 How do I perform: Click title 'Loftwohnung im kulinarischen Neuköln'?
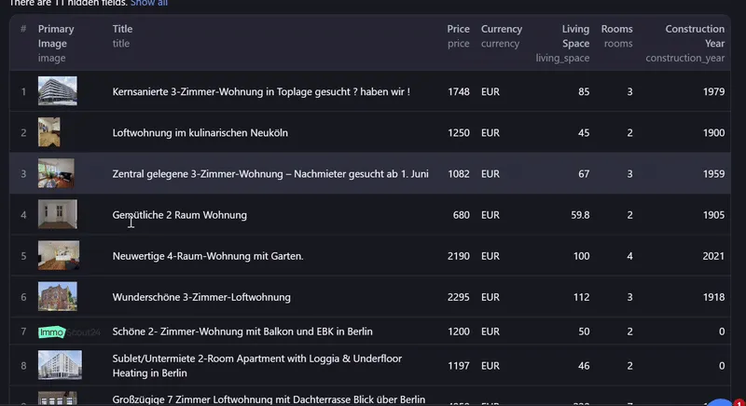pos(200,133)
